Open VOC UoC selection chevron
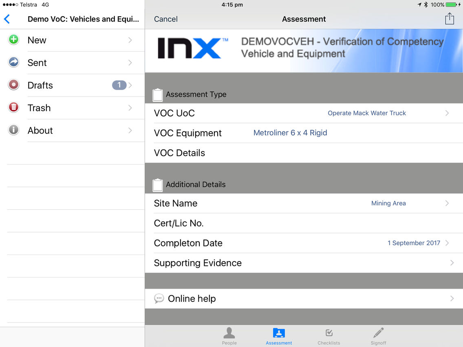The width and height of the screenshot is (463, 347). (x=447, y=113)
